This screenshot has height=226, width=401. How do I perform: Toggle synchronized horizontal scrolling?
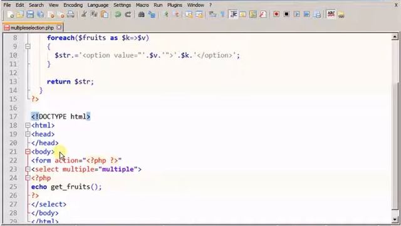199,14
